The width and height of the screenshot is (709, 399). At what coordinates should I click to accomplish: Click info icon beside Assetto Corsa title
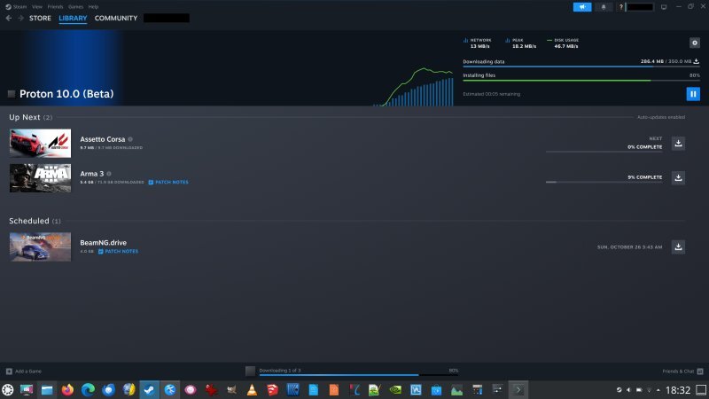(130, 139)
